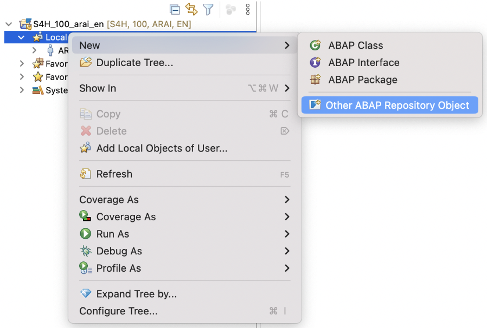Open the filter funnel icon

208,9
